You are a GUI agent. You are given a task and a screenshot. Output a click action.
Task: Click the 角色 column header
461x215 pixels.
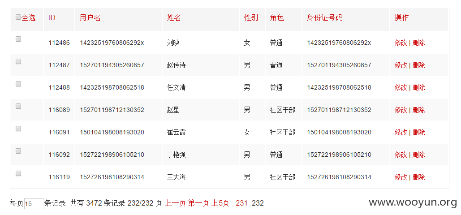pos(277,17)
